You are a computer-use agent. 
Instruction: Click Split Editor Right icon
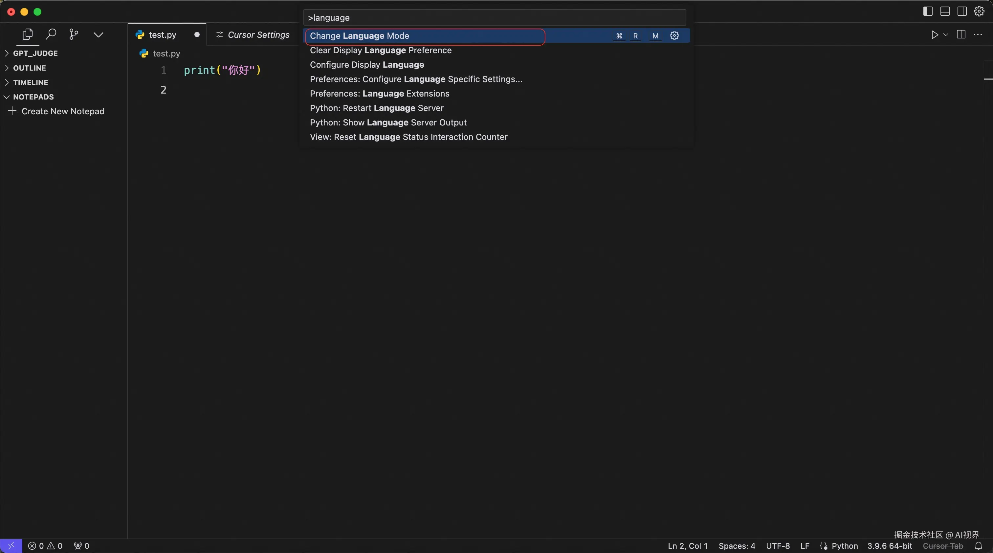click(x=961, y=35)
